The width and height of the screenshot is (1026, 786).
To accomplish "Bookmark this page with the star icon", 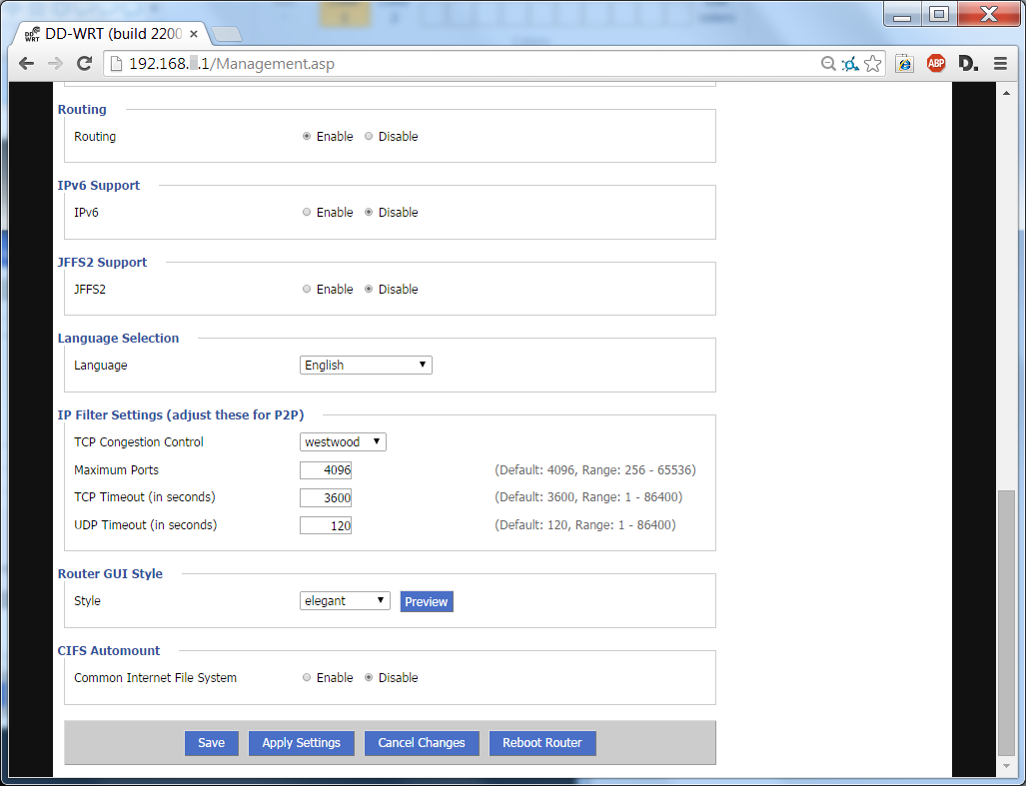I will pyautogui.click(x=872, y=64).
